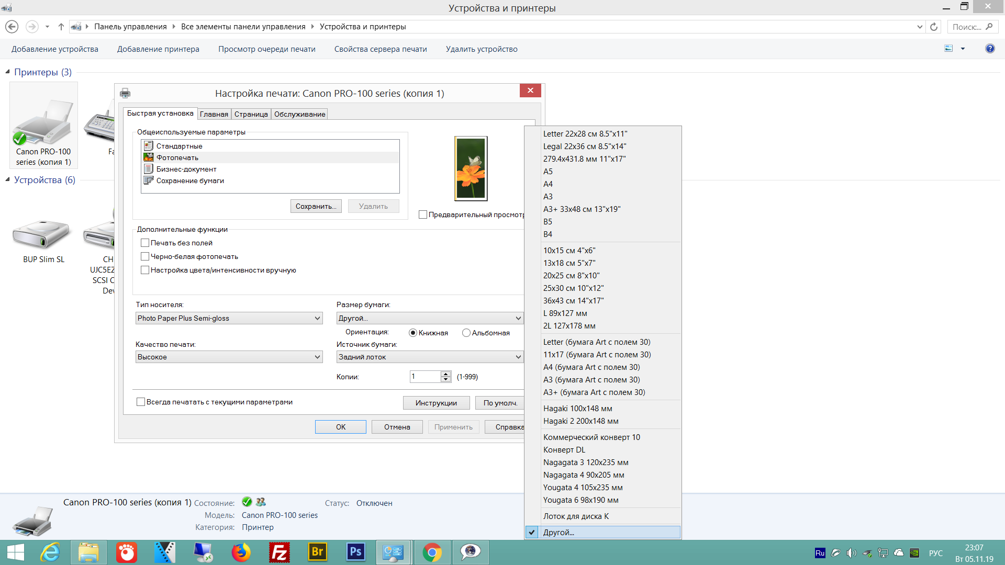Choose A4 paper size from the list
The height and width of the screenshot is (565, 1005).
click(603, 184)
